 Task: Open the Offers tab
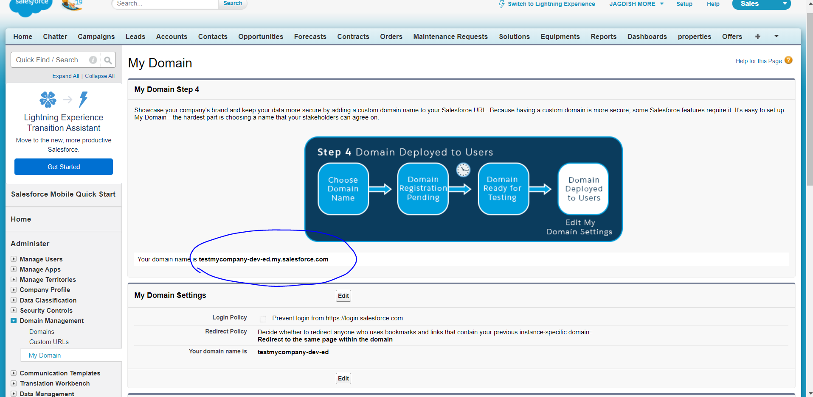(x=732, y=36)
